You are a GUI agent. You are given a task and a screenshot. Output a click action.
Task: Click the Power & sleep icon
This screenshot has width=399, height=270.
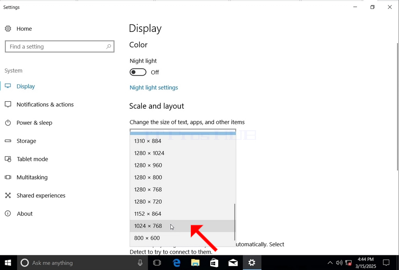[x=8, y=123]
